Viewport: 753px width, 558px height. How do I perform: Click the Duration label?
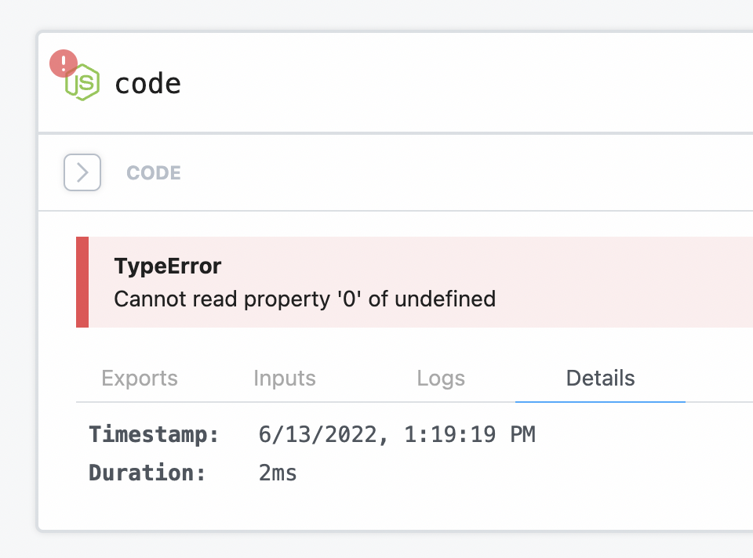point(147,473)
